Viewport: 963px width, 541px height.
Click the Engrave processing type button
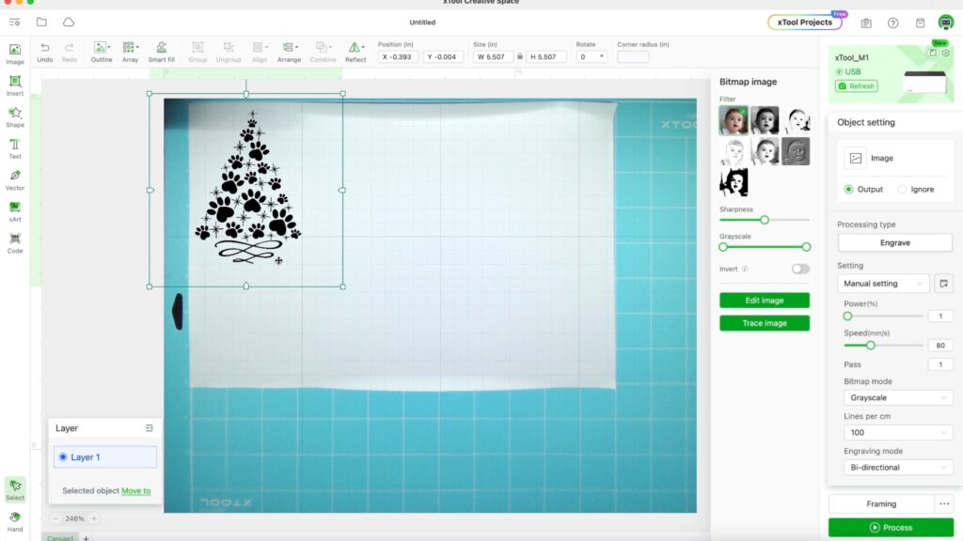pos(895,243)
